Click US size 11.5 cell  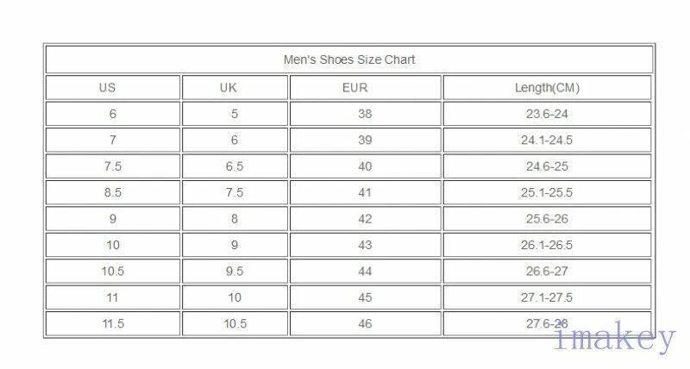[112, 323]
